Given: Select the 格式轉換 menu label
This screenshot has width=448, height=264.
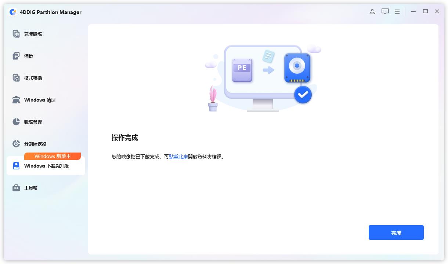Looking at the screenshot, I should (33, 78).
